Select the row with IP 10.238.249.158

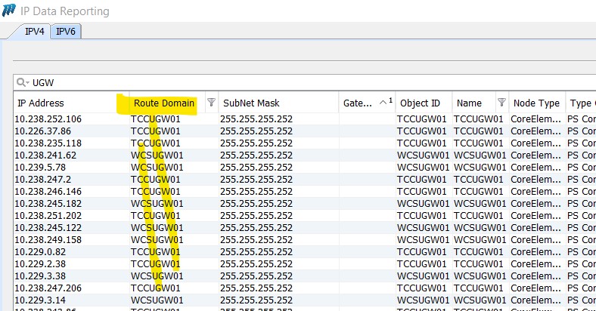click(x=49, y=240)
